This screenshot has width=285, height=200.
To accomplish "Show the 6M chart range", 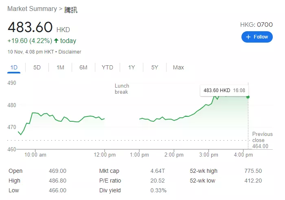I will (83, 67).
